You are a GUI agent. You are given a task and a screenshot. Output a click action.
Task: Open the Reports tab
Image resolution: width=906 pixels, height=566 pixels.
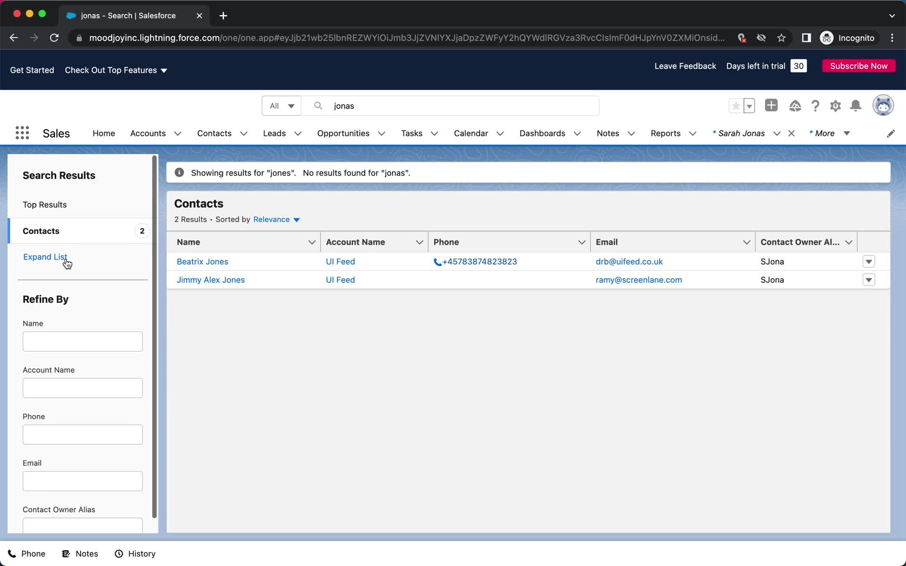point(665,133)
